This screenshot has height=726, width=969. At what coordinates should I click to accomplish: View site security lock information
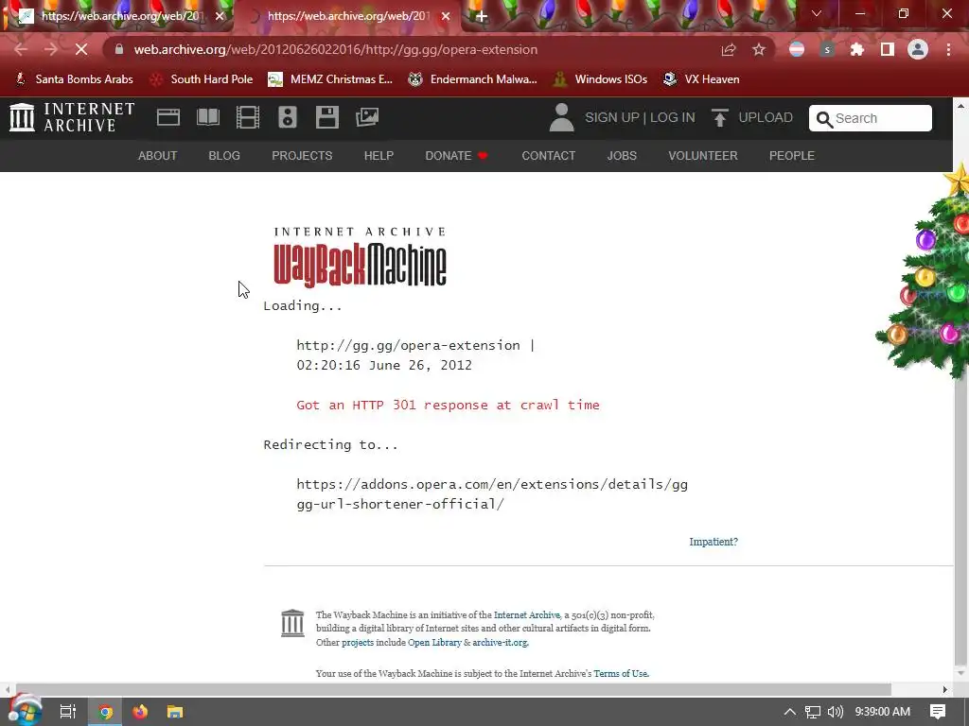119,49
